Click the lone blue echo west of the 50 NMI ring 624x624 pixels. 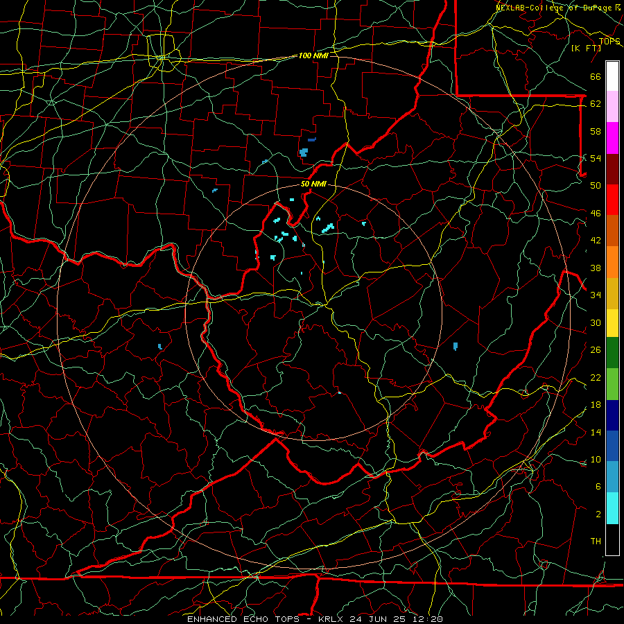160,347
